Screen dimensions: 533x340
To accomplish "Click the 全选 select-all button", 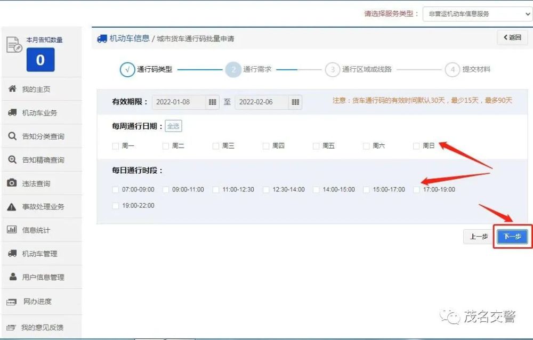I will [173, 126].
